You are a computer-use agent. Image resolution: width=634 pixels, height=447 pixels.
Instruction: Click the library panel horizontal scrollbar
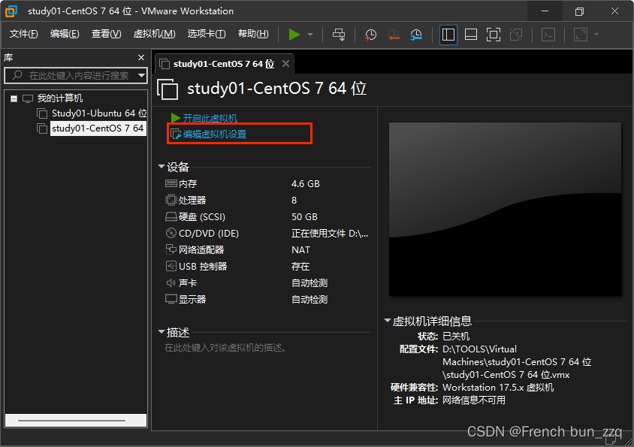click(76, 420)
